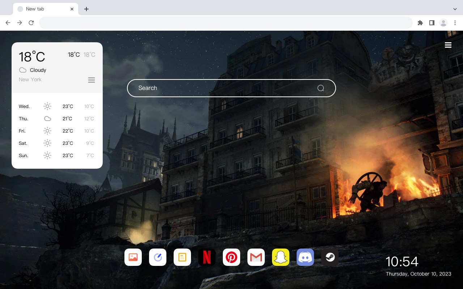
Task: Click Thursday's 21°C high temperature
Action: [67, 118]
